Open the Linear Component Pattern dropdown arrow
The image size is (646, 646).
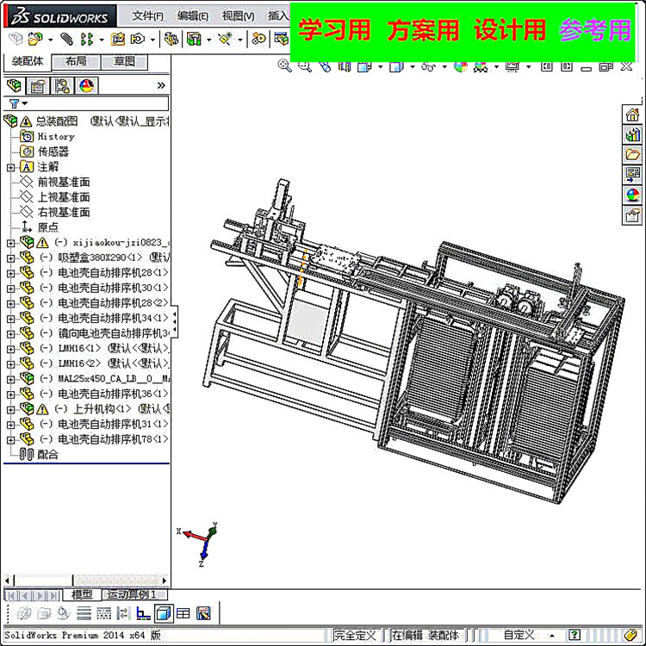coord(102,40)
